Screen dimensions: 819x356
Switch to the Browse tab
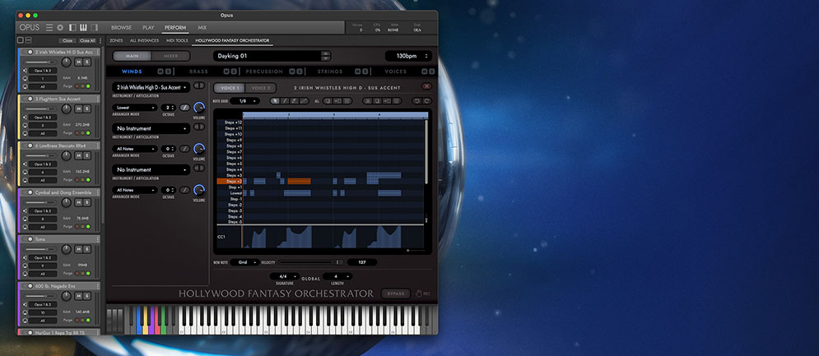pos(121,28)
